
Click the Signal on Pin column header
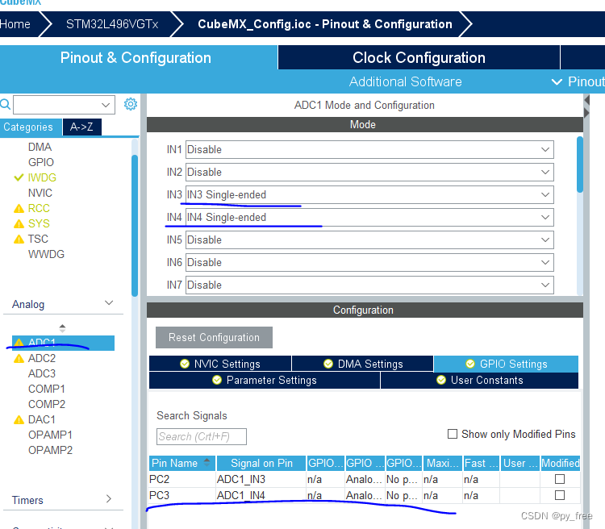pyautogui.click(x=261, y=463)
